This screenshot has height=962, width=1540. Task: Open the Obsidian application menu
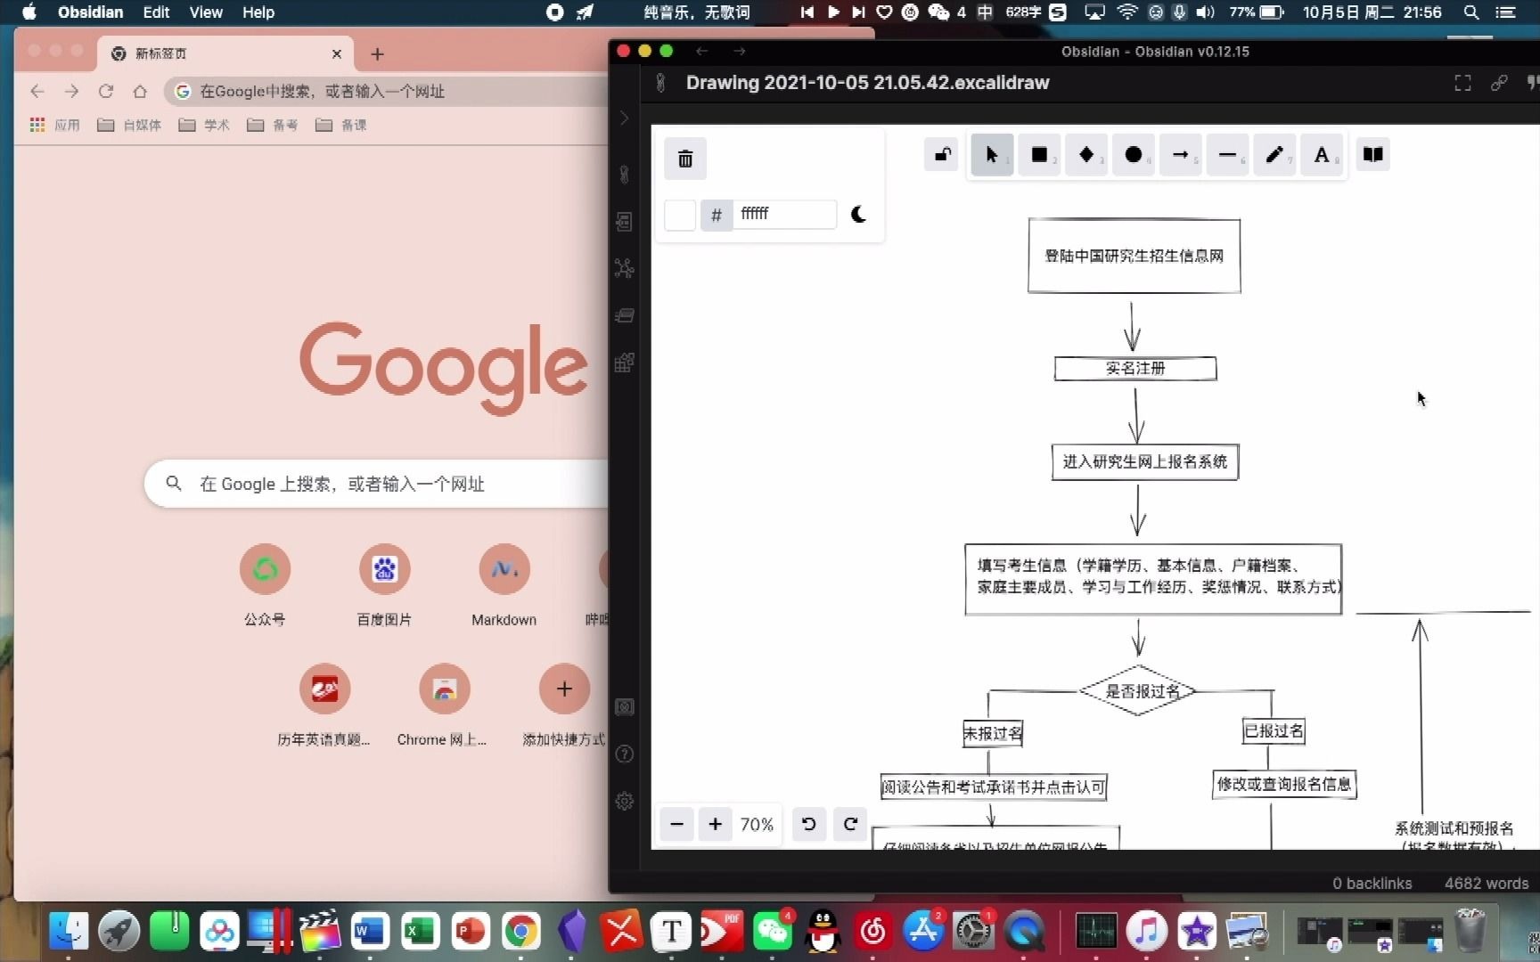click(x=91, y=12)
